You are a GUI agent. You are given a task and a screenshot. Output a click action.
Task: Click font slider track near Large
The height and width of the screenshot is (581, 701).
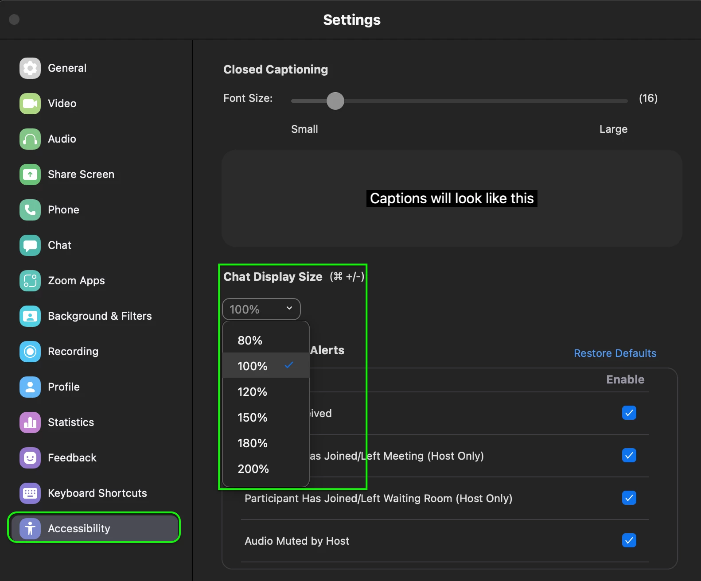(x=614, y=101)
